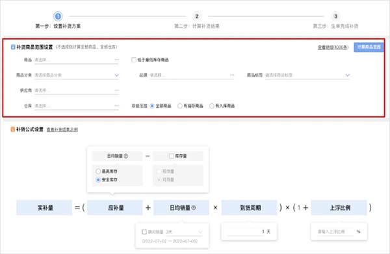390x254 pixels.
Task: Click the 实补量 formula block
Action: point(44,208)
